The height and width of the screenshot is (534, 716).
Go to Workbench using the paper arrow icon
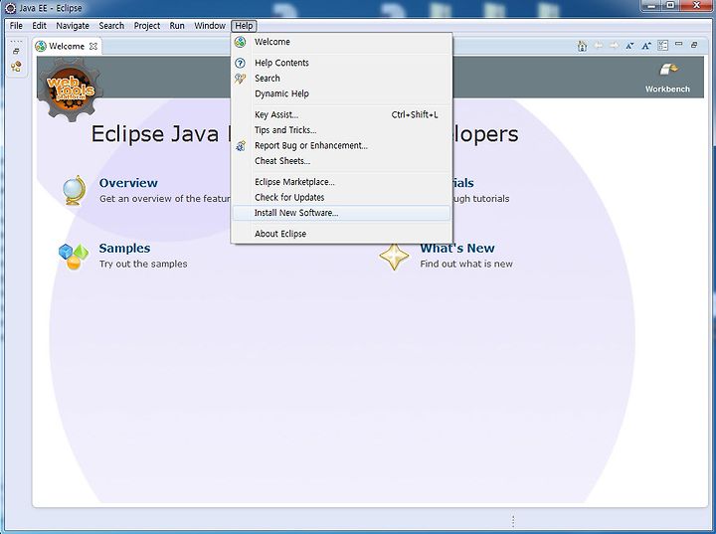coord(668,70)
